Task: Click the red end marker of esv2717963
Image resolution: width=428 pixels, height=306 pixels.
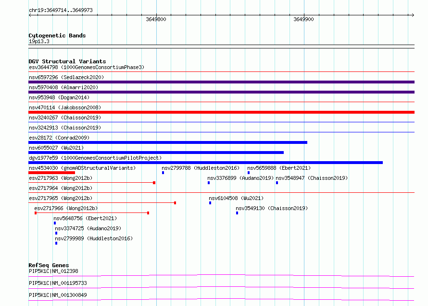Action: (x=154, y=183)
